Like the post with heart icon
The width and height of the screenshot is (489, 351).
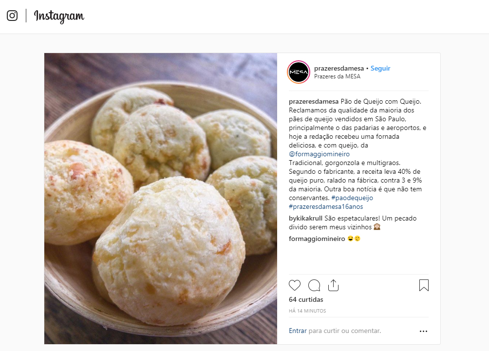295,285
